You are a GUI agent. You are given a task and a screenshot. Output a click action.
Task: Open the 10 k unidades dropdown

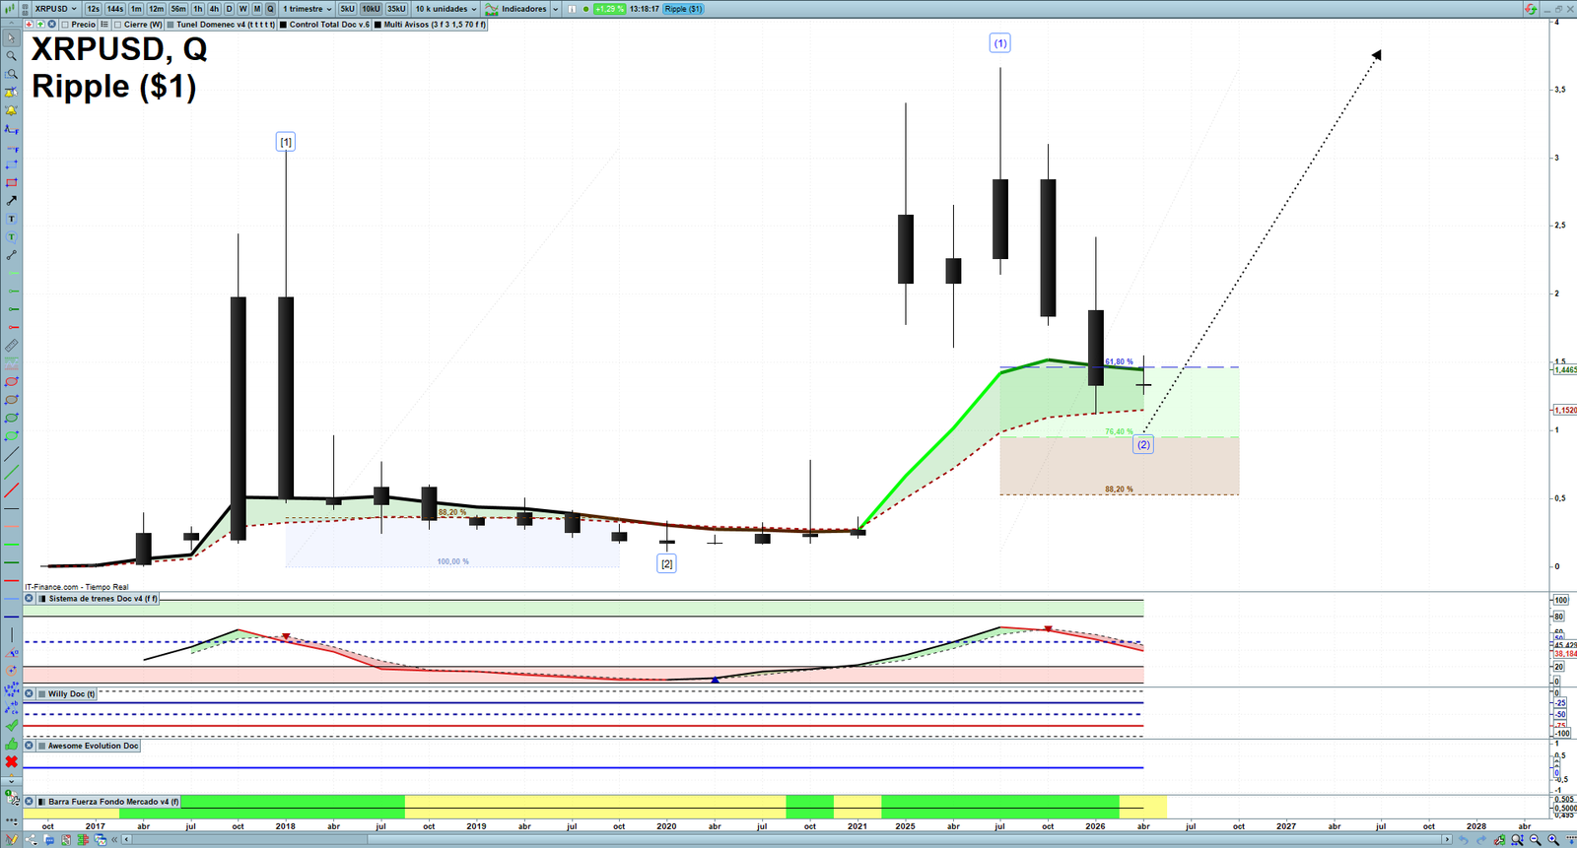tap(446, 9)
